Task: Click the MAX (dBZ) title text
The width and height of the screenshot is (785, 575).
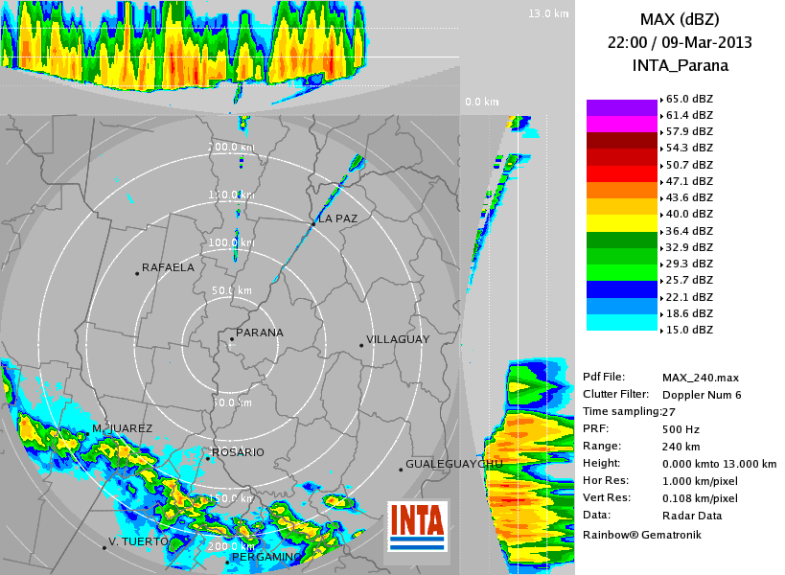Action: pos(679,19)
